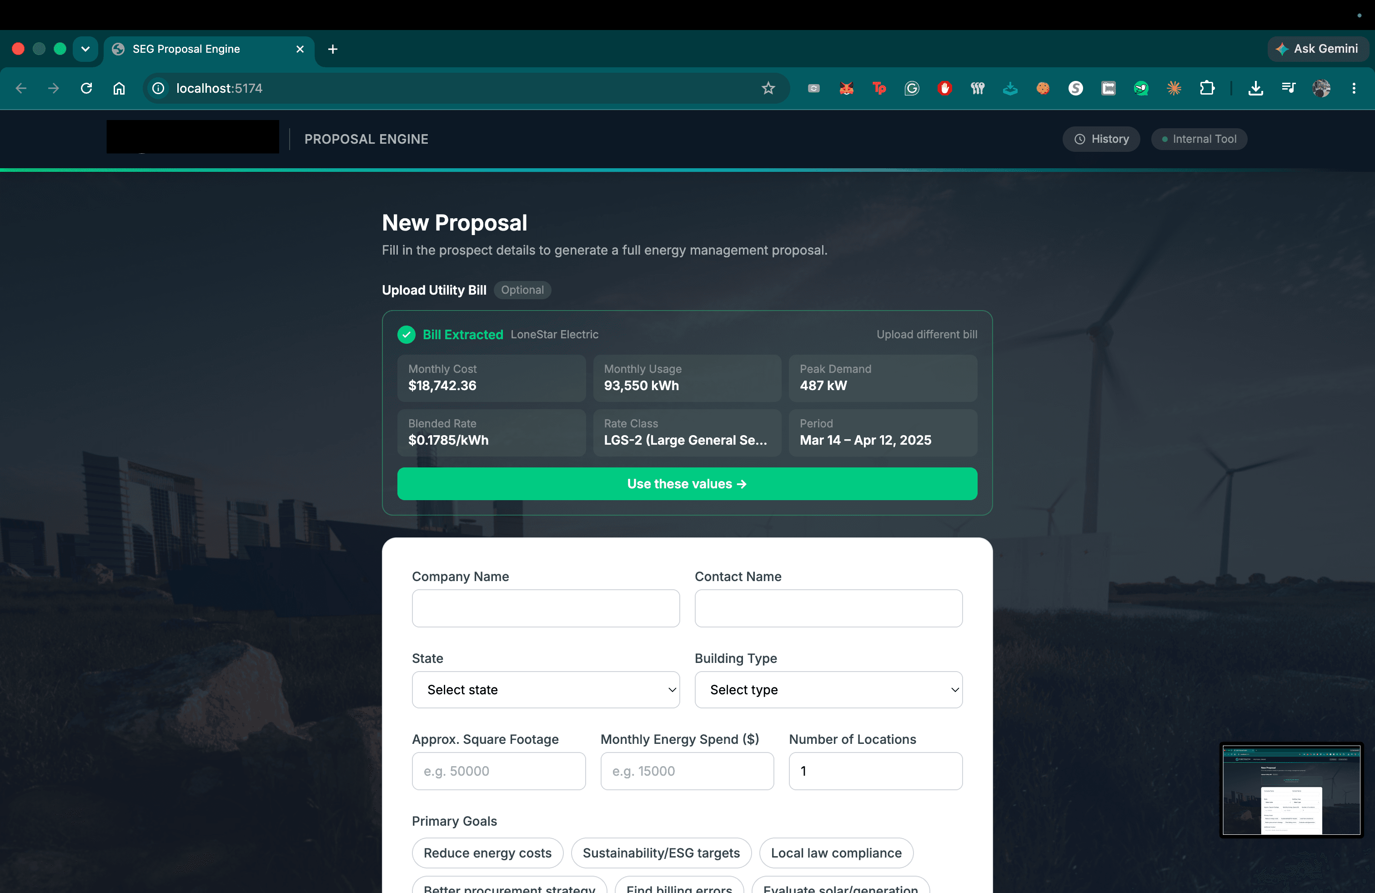Toggle the Local law compliance goal
1375x893 pixels.
coord(836,853)
